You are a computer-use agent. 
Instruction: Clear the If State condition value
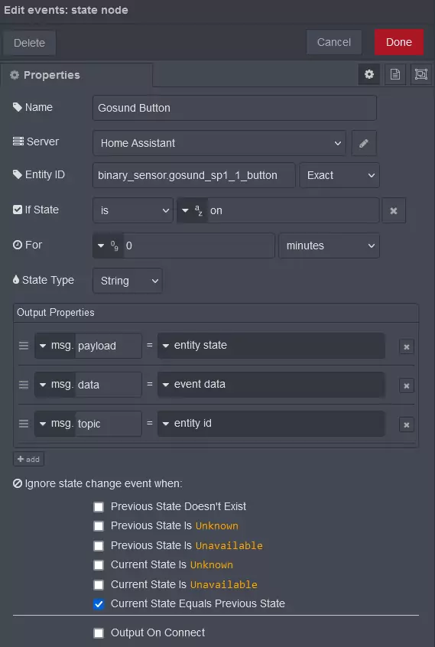(x=394, y=210)
